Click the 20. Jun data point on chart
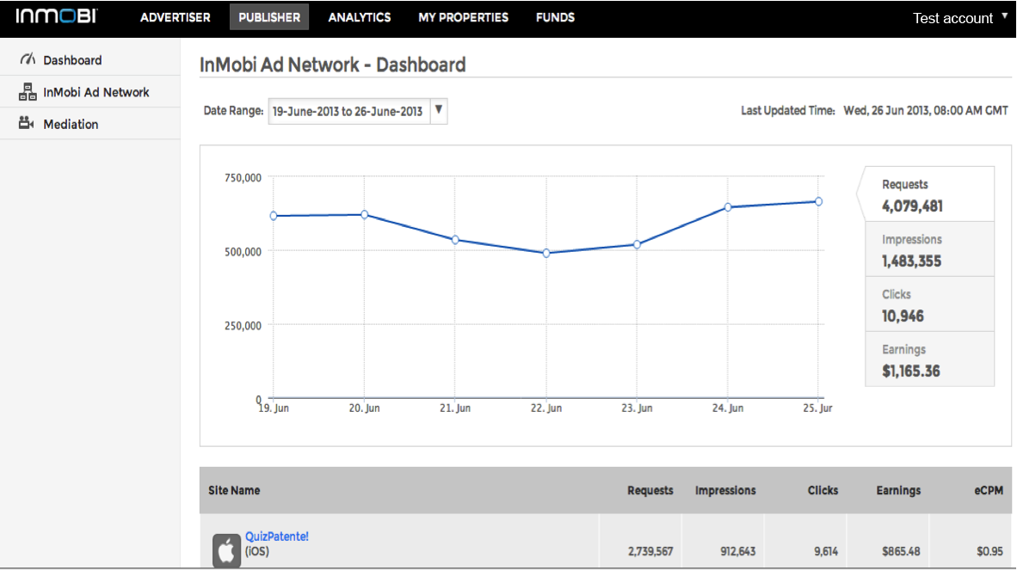This screenshot has height=570, width=1017. point(365,214)
